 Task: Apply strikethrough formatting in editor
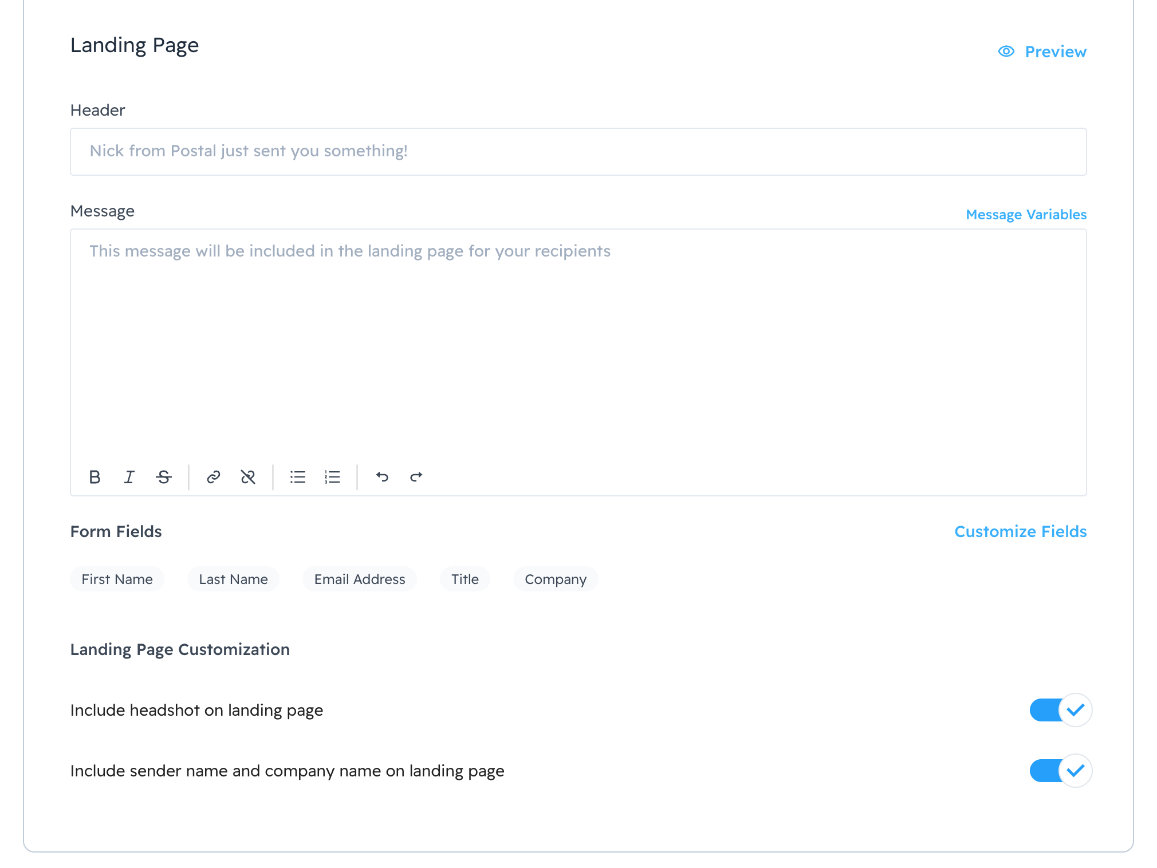pos(164,477)
